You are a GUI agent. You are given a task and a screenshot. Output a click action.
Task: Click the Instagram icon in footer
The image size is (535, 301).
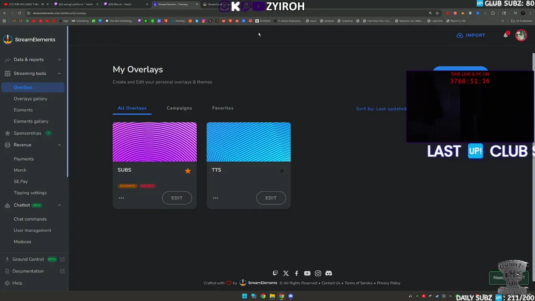point(318,273)
